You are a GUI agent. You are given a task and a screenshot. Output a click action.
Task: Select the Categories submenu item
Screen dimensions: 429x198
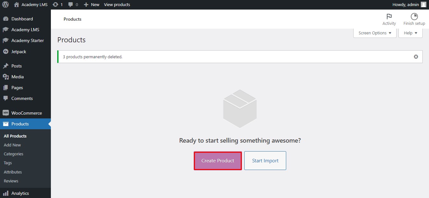[13, 154]
